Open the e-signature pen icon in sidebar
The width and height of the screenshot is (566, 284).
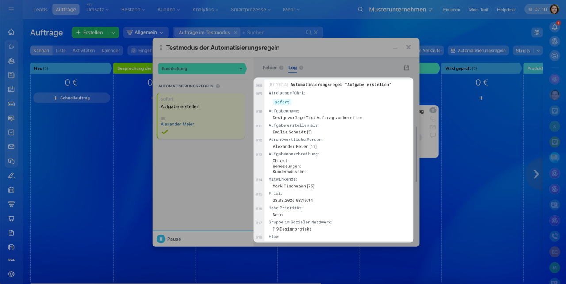[11, 175]
